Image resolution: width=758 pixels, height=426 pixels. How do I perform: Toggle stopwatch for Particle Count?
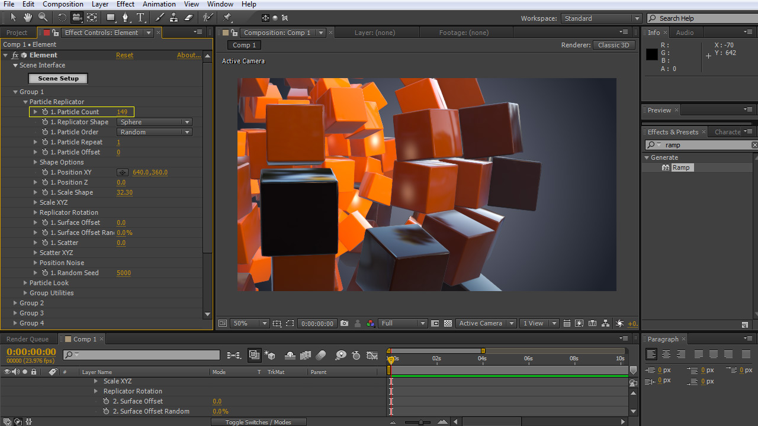45,112
